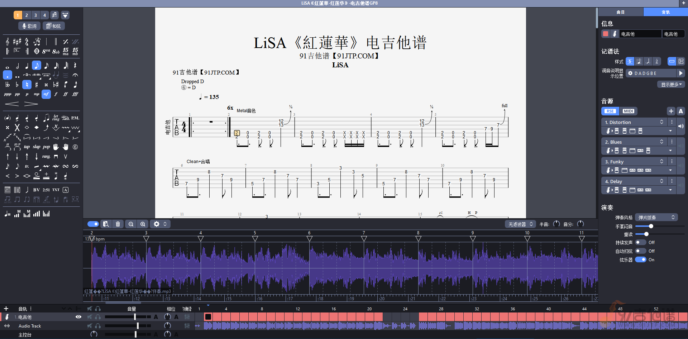Add a new track with plus icon

tap(6, 309)
